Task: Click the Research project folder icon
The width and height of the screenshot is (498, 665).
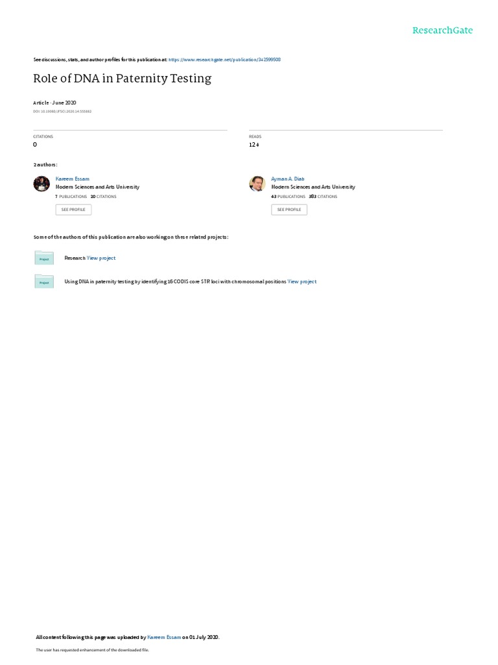Action: pos(44,258)
